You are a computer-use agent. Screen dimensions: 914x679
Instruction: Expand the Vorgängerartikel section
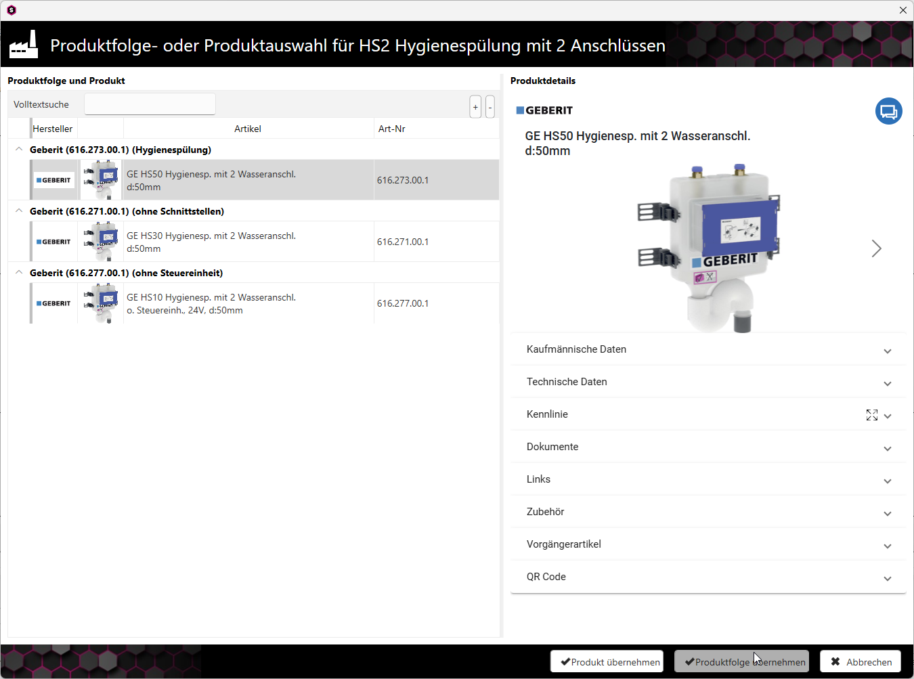pyautogui.click(x=708, y=544)
